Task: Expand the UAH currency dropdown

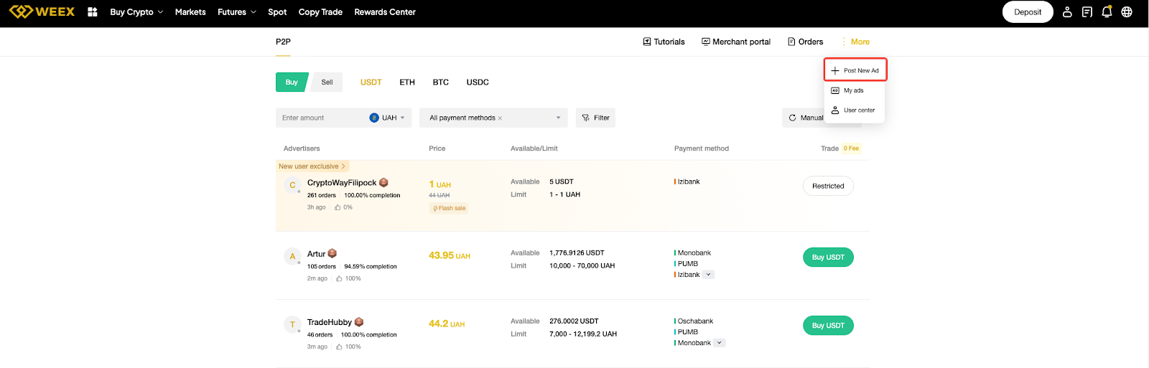Action: tap(389, 118)
